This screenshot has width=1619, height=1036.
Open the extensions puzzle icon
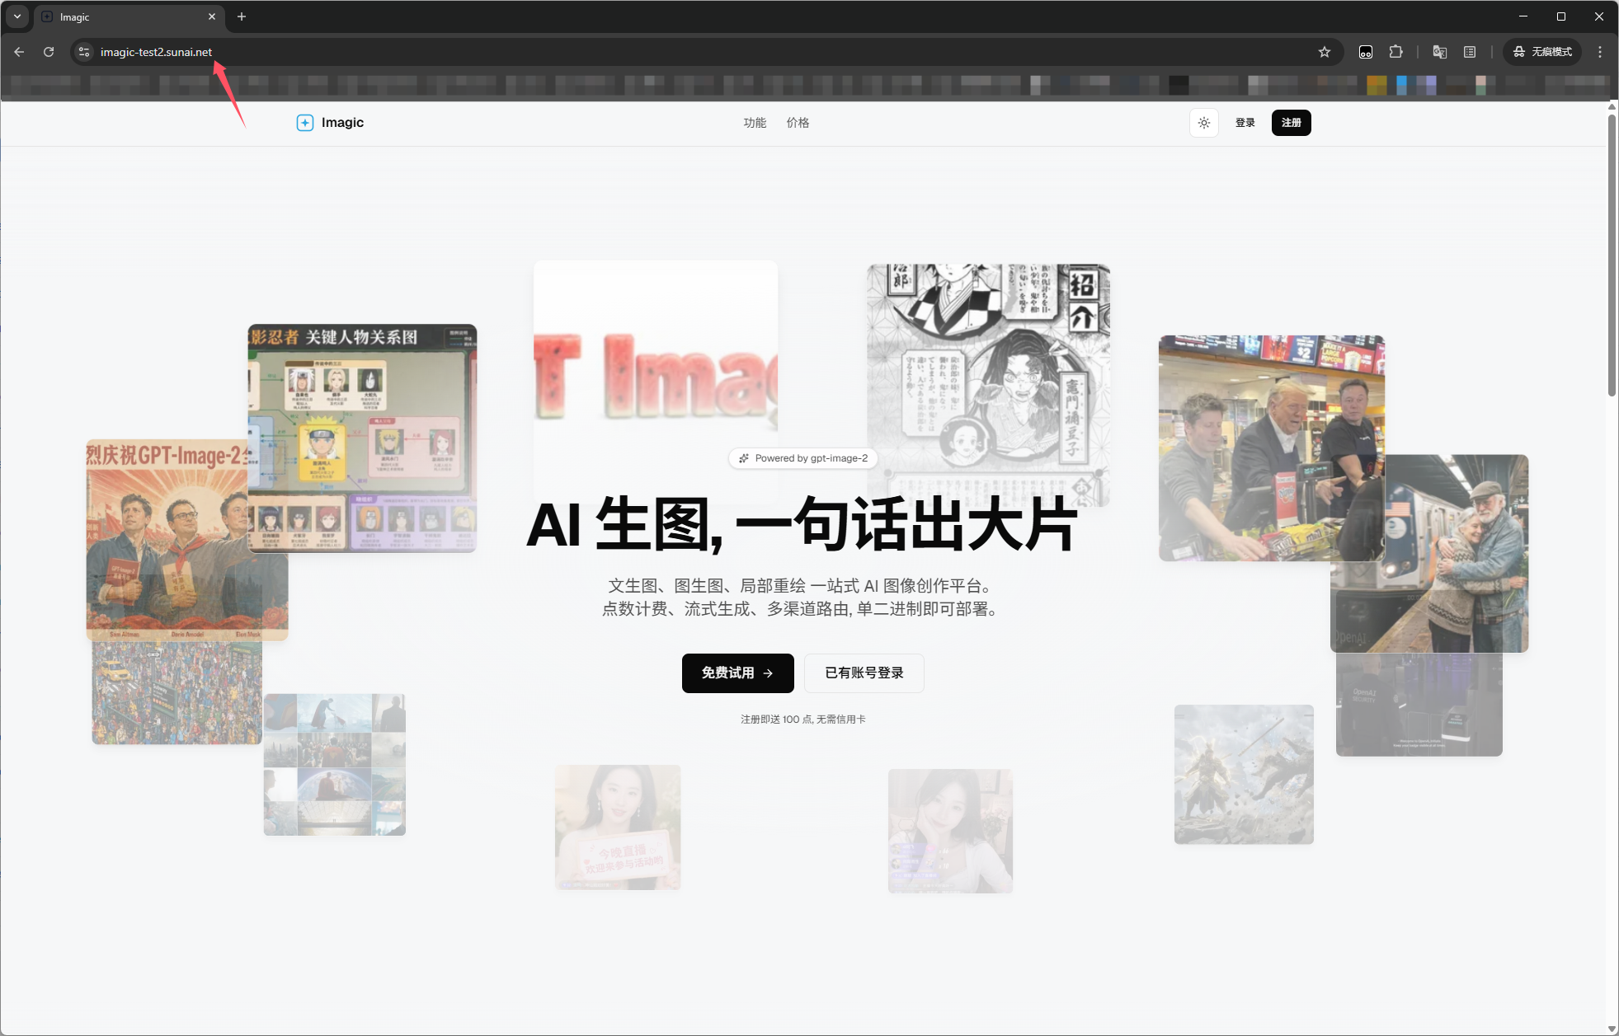1395,52
